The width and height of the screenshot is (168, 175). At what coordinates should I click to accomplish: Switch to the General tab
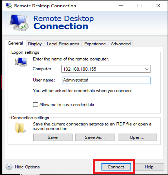click(15, 43)
